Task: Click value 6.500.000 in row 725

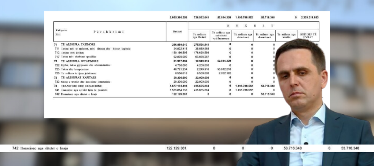Action: tap(203, 73)
